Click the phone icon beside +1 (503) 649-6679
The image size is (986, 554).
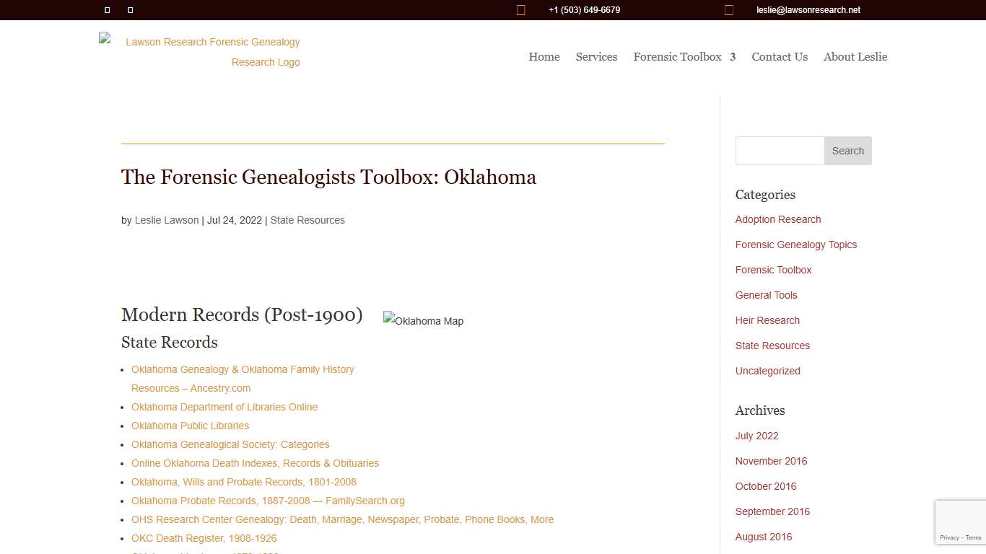[521, 9]
